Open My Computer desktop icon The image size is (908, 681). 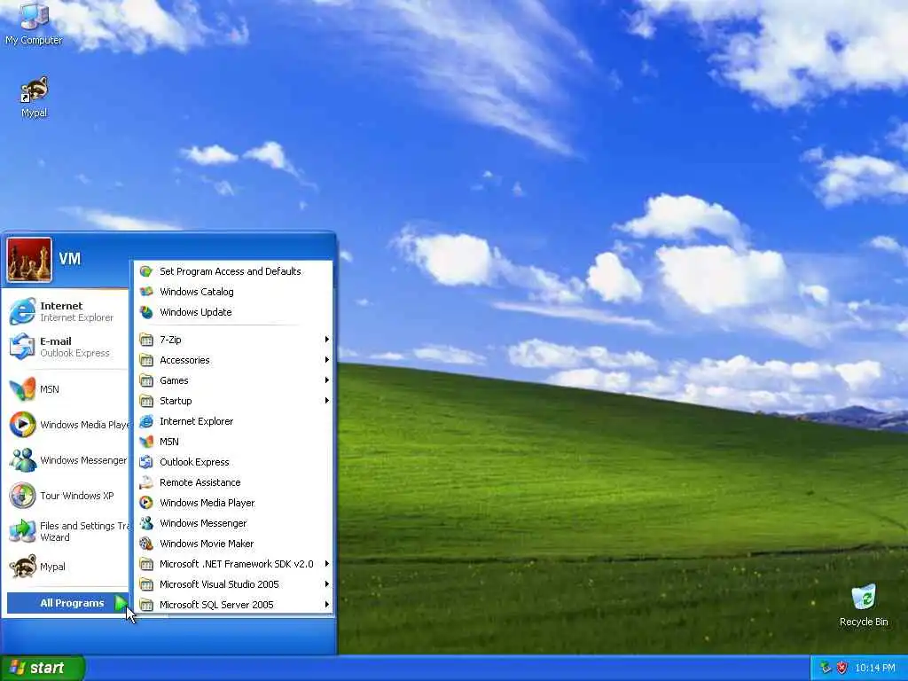point(34,23)
